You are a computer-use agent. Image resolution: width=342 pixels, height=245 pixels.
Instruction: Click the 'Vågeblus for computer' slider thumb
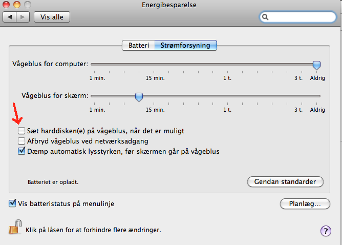(316, 65)
